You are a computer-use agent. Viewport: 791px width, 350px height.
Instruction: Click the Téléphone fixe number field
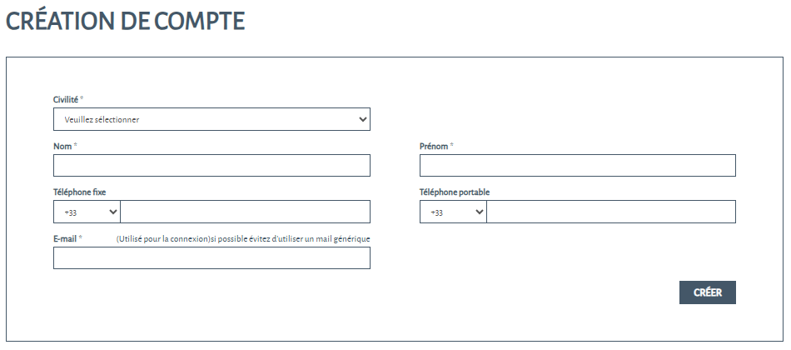[x=245, y=212]
